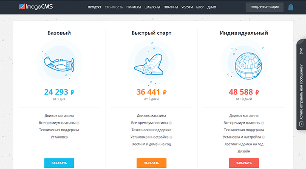Open ДЕМО from the top navigation
This screenshot has width=306, height=169.
click(212, 7)
